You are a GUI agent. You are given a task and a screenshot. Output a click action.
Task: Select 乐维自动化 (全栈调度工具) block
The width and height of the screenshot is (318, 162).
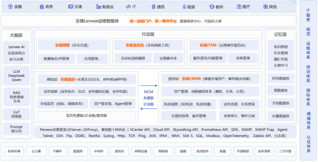click(x=149, y=45)
